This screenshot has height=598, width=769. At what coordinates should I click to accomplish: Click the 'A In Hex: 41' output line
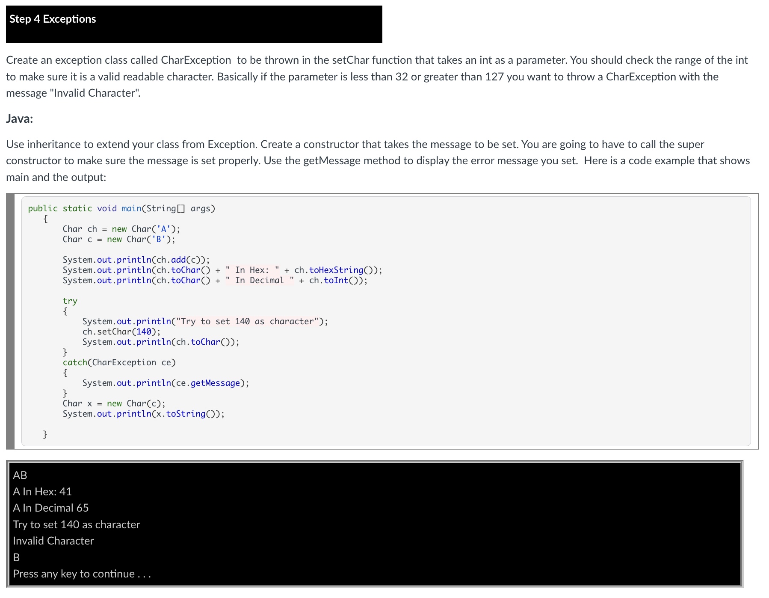click(x=42, y=491)
